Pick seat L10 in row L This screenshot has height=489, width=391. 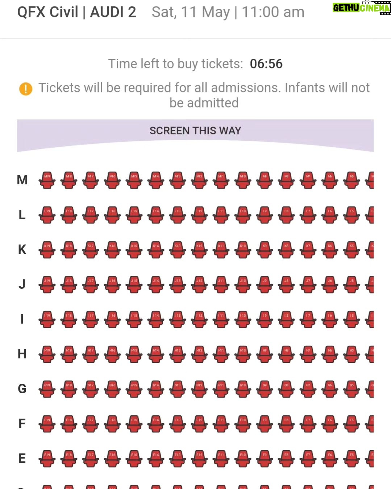point(243,215)
